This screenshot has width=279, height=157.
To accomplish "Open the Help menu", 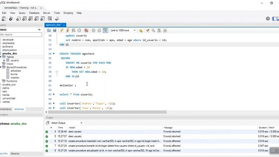I will (x=79, y=13).
